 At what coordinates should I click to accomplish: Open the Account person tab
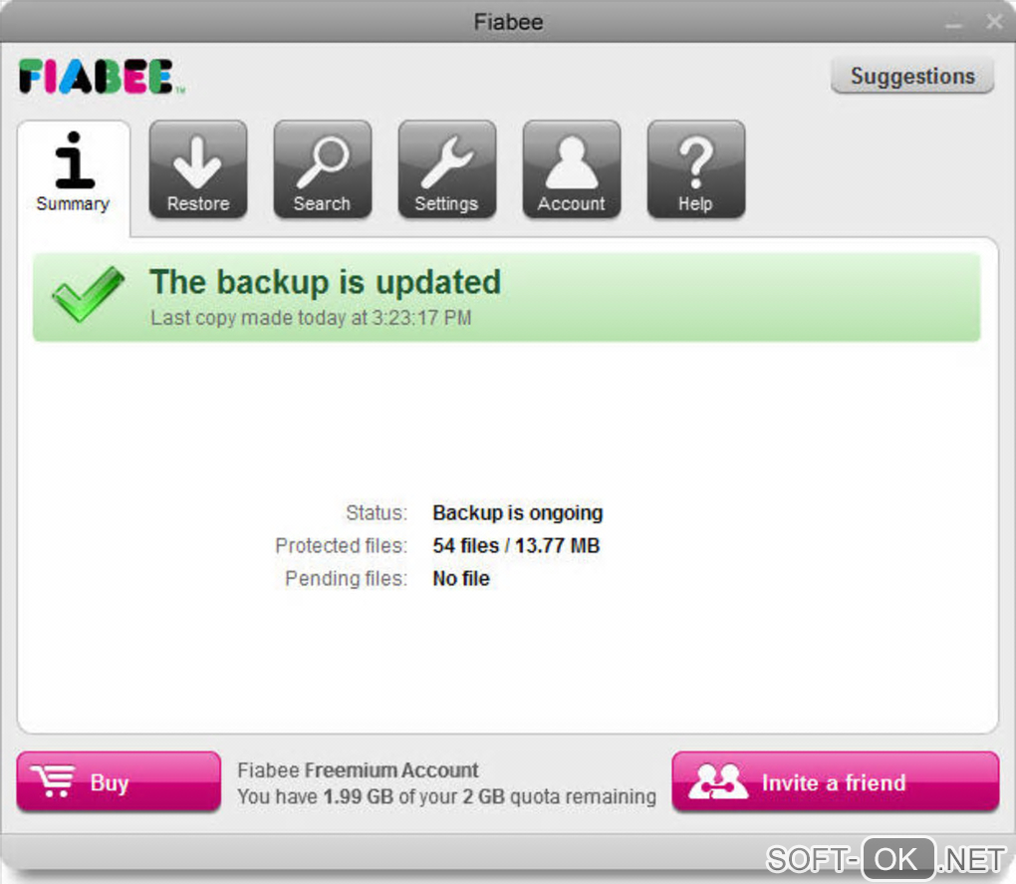pos(571,169)
